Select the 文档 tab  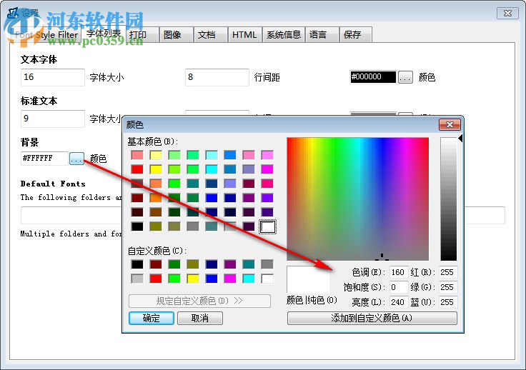(x=210, y=34)
